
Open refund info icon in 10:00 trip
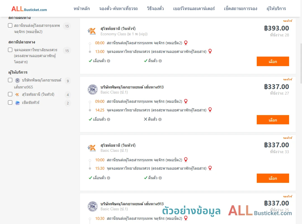[160, 178]
